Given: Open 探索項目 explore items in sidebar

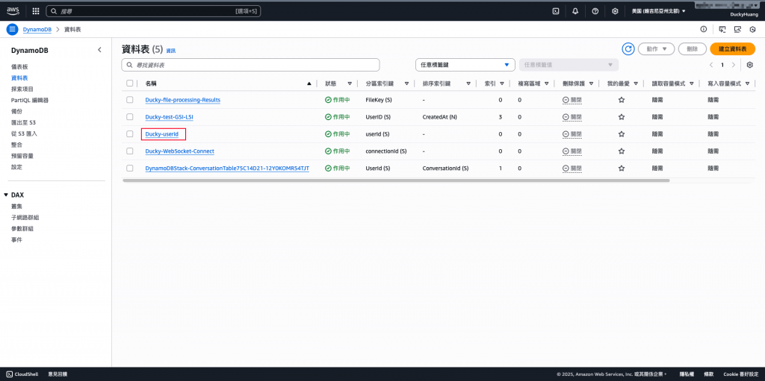Looking at the screenshot, I should tap(22, 89).
